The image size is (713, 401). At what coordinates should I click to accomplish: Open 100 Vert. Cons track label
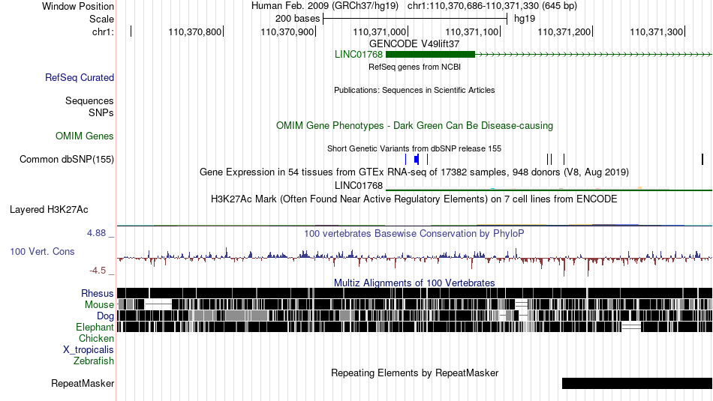click(x=42, y=252)
